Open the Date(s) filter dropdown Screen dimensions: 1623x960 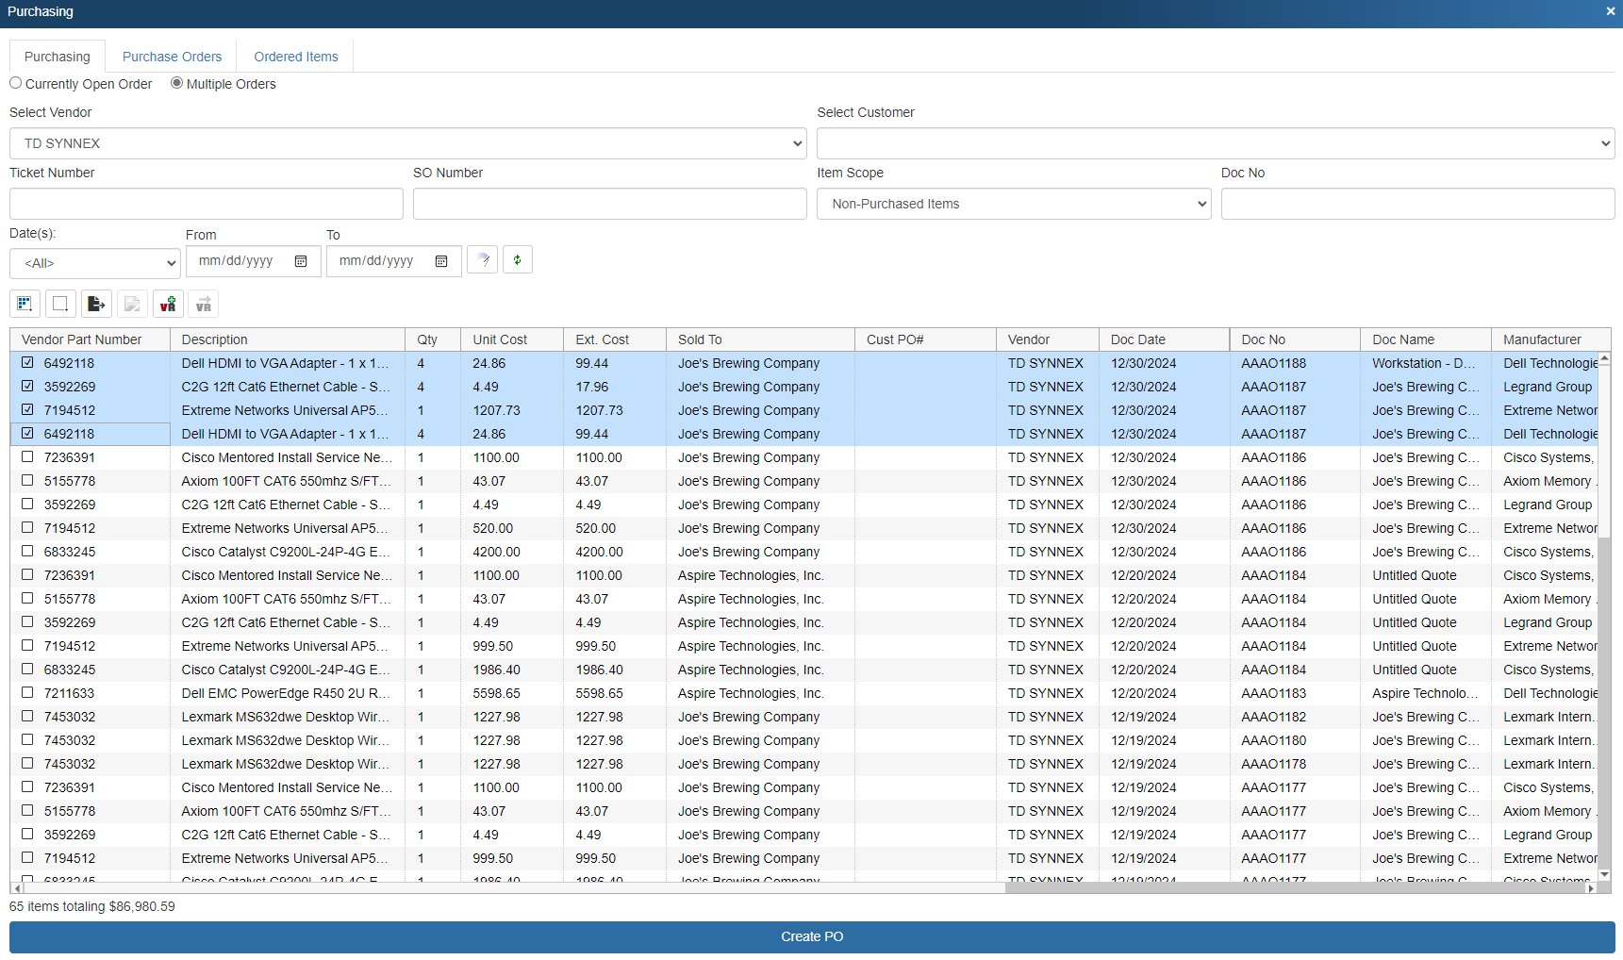pyautogui.click(x=94, y=263)
